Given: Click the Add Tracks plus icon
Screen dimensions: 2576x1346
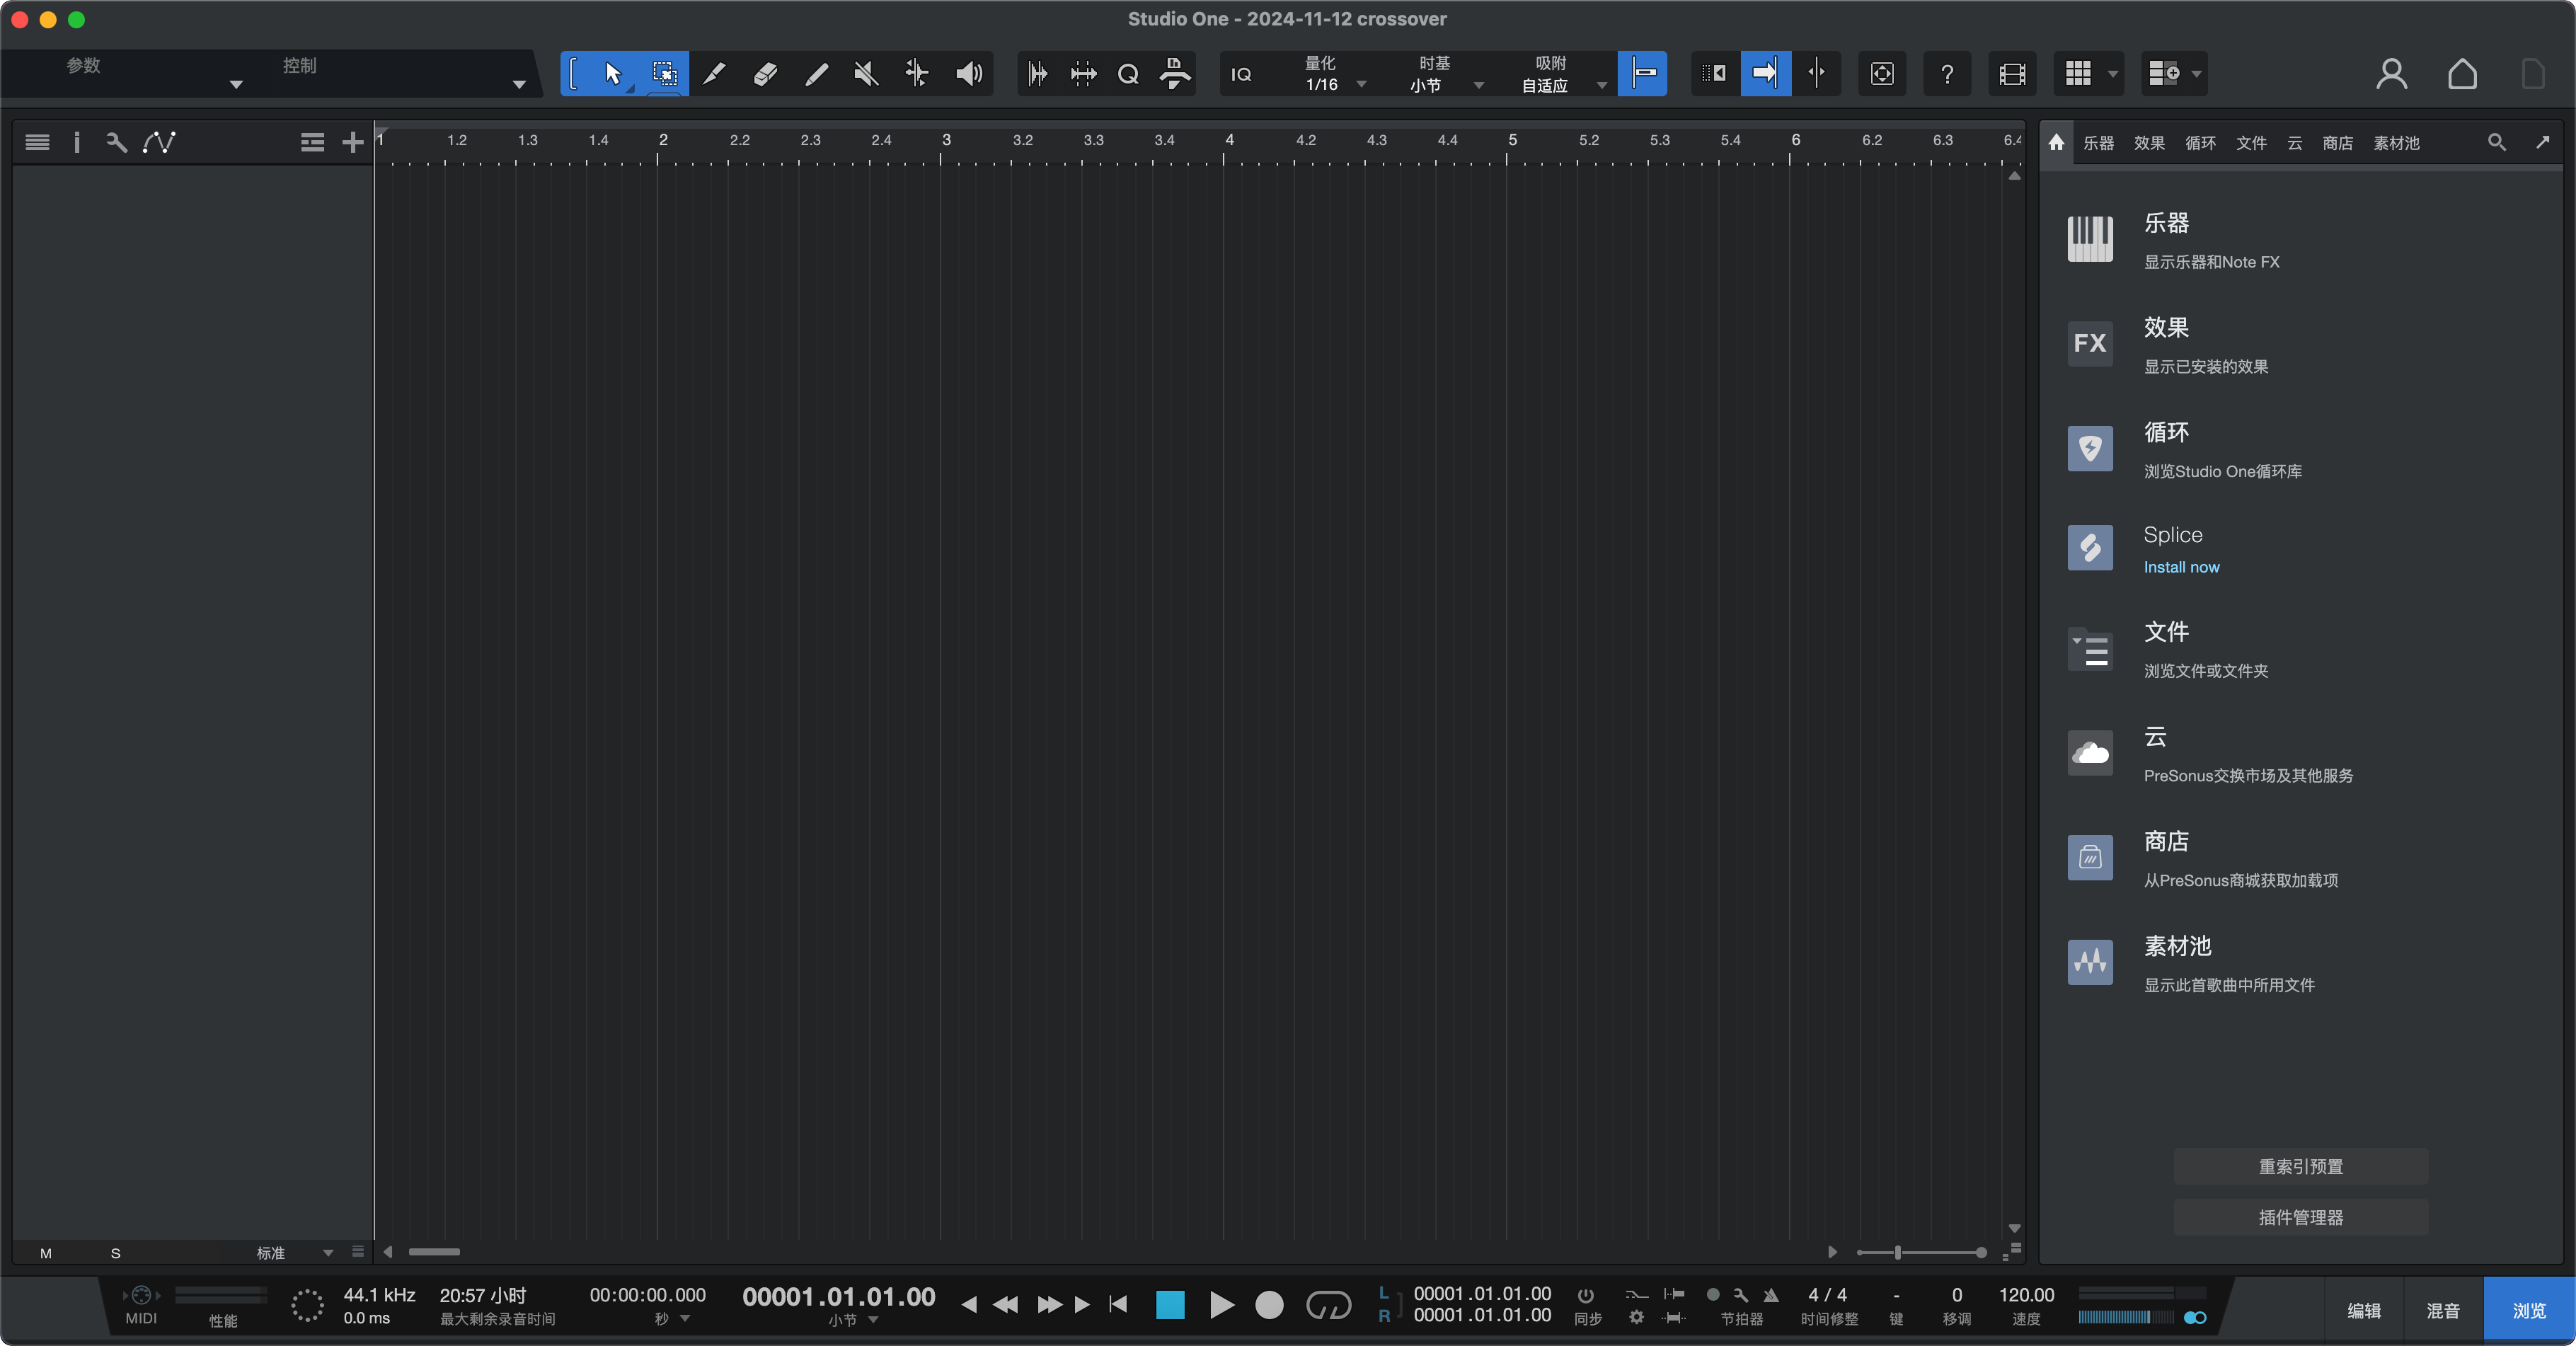Looking at the screenshot, I should (352, 143).
